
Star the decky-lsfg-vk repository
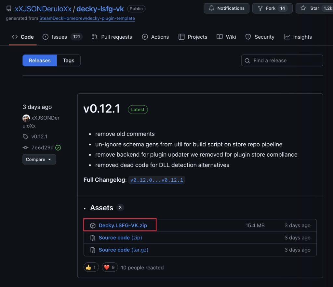click(x=314, y=8)
